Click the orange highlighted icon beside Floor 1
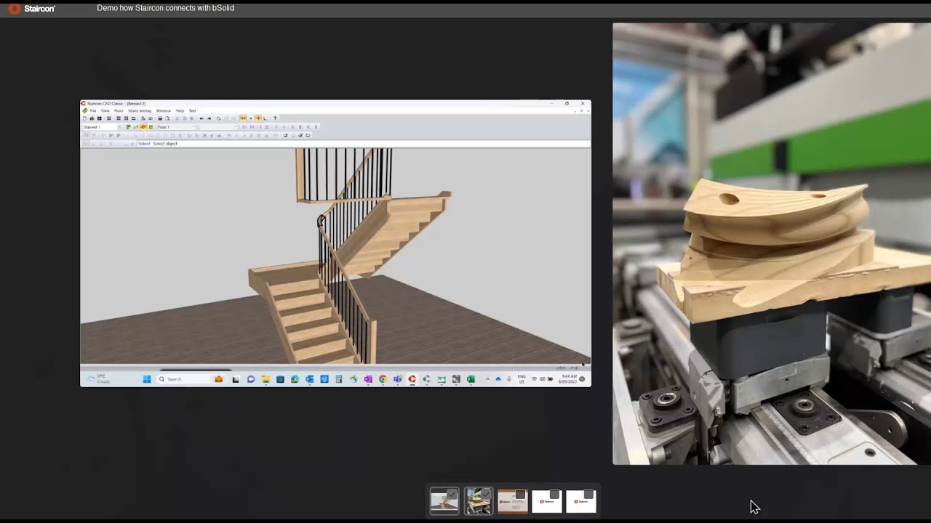The width and height of the screenshot is (931, 523). [143, 127]
